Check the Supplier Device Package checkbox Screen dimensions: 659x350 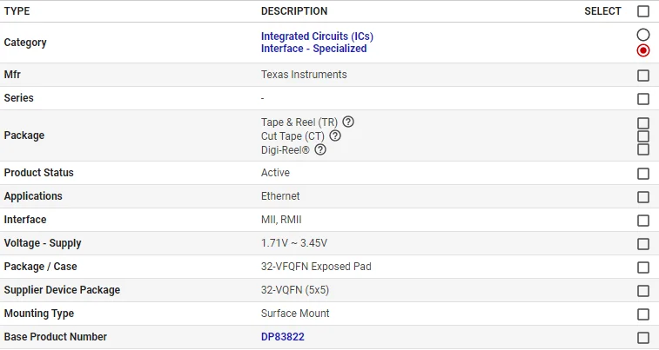643,291
